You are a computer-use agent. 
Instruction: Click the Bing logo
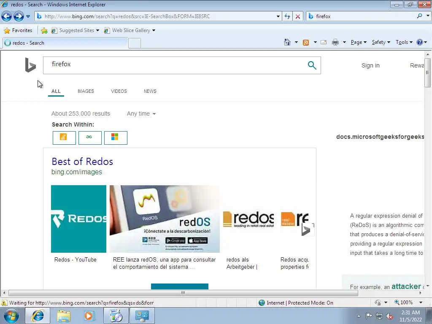pyautogui.click(x=30, y=65)
